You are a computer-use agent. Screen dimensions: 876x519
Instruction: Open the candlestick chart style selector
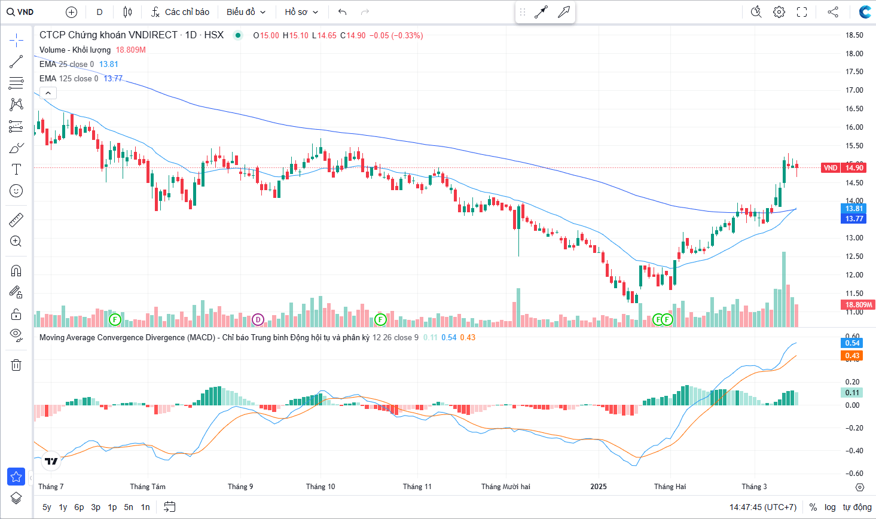127,12
